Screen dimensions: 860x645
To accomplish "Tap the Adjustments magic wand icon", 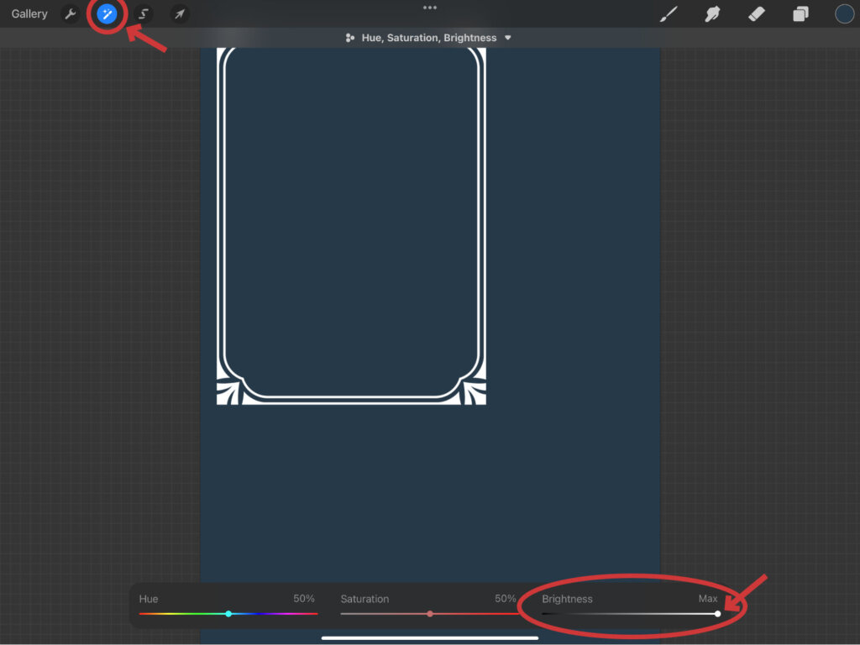I will click(107, 14).
